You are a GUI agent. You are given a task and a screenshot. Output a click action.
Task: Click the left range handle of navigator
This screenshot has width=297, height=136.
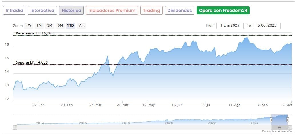coord(271,120)
